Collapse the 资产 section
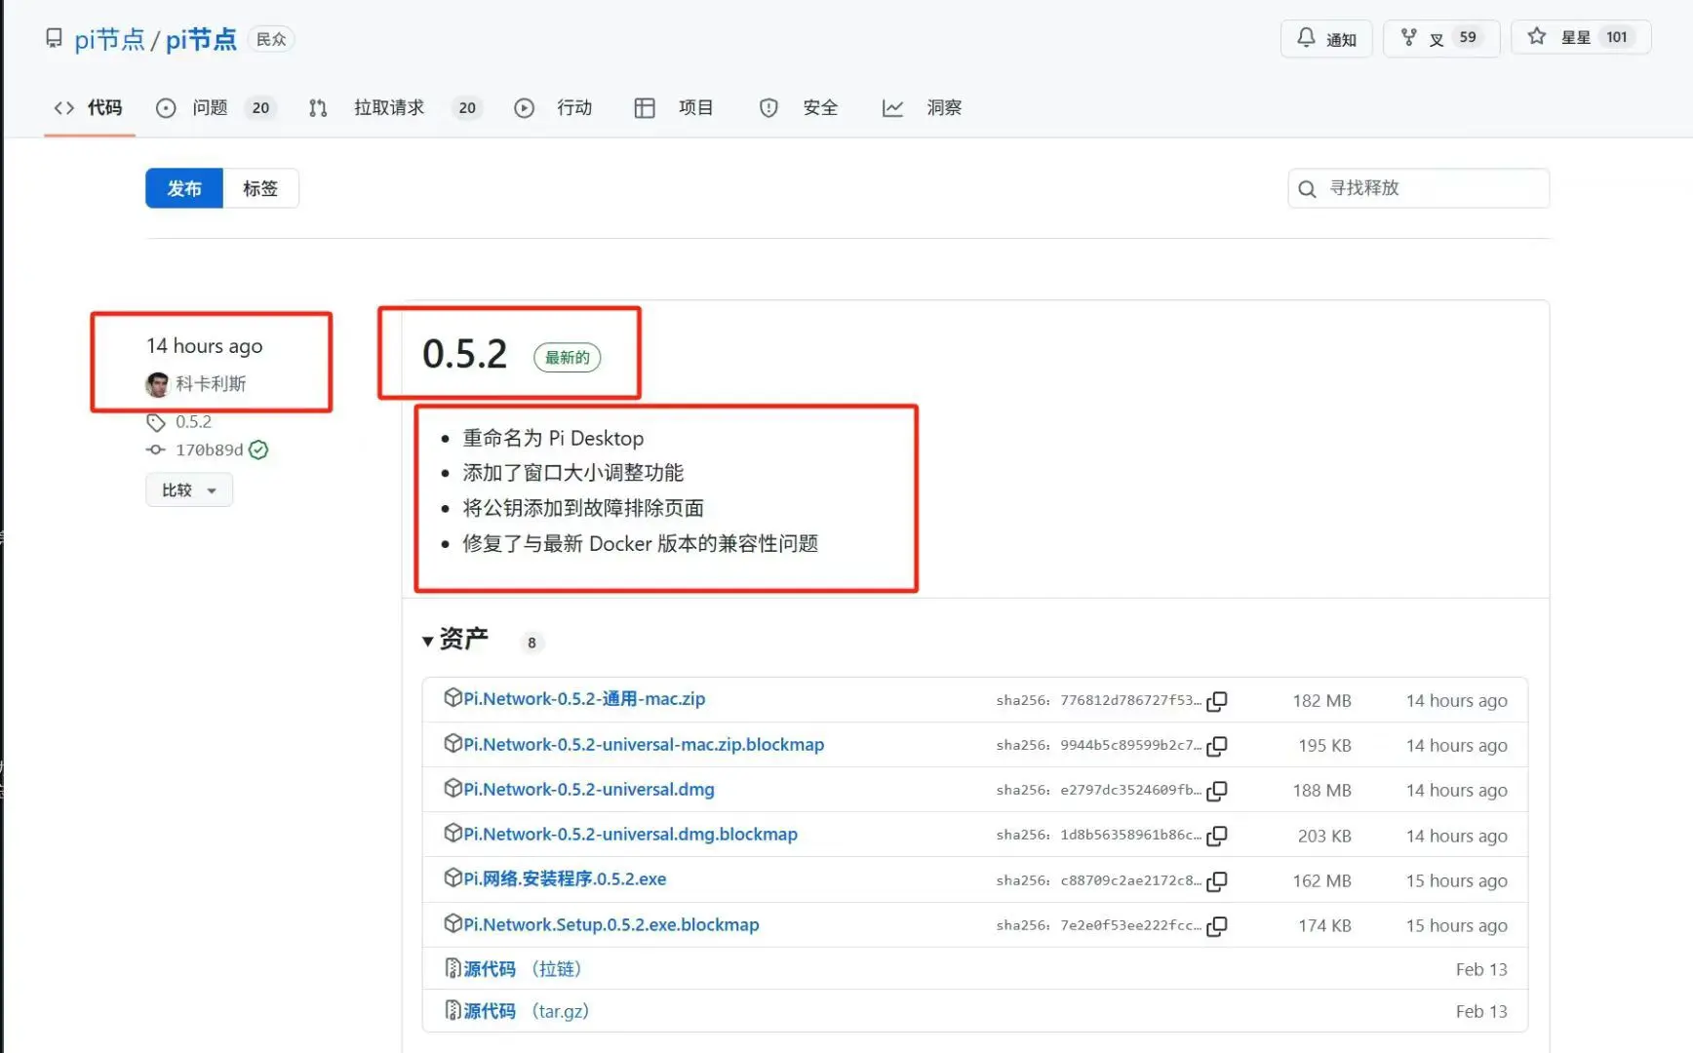1693x1053 pixels. point(455,639)
